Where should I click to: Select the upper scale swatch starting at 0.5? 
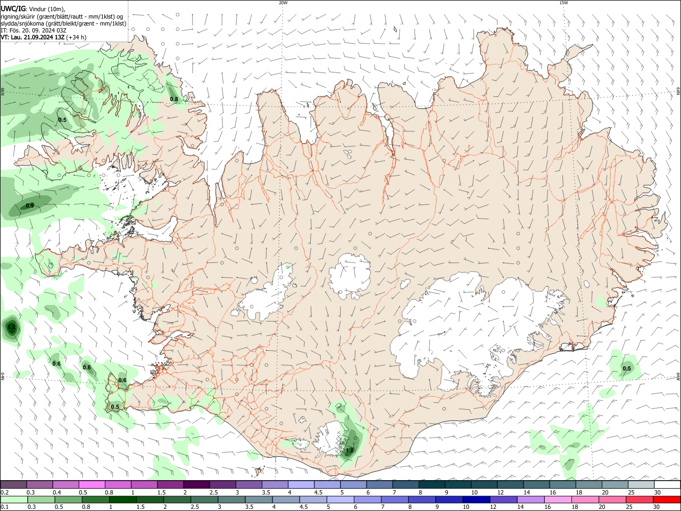pyautogui.click(x=92, y=484)
